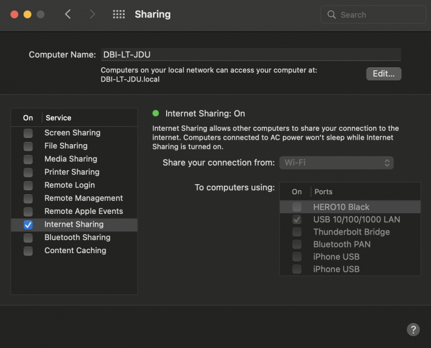Disable the Internet Sharing checkbox
Screen dimensions: 431x348
tap(28, 225)
